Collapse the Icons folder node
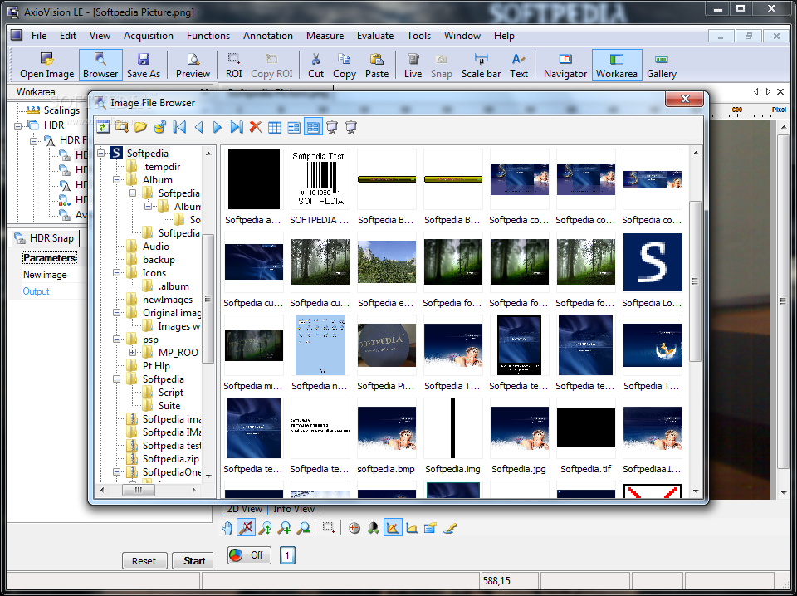 point(116,273)
